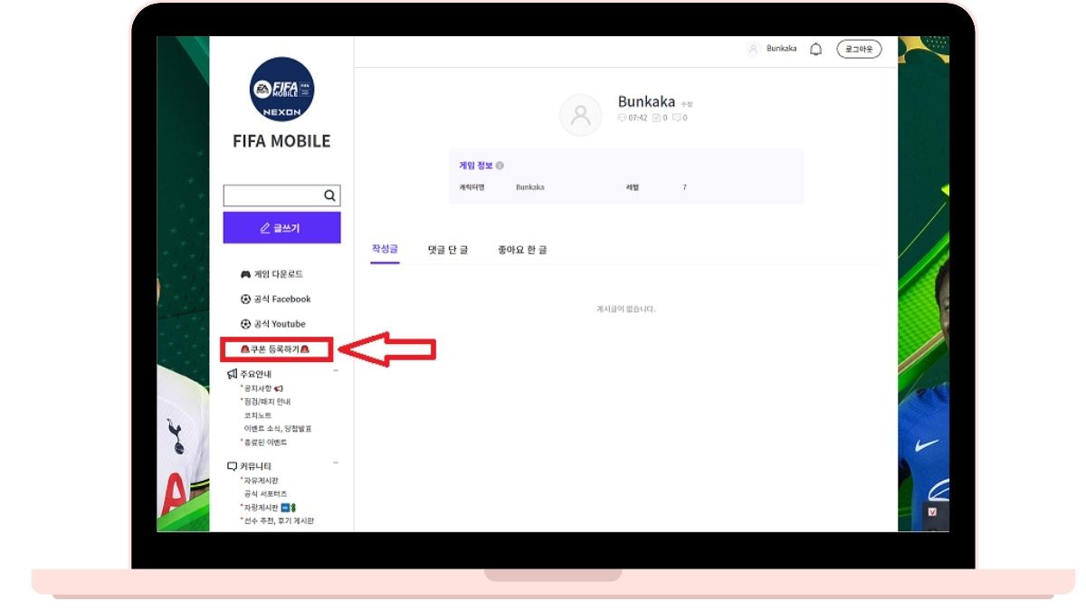Click the 로그아웃 logout button
This screenshot has height=611, width=1086.
[x=859, y=49]
